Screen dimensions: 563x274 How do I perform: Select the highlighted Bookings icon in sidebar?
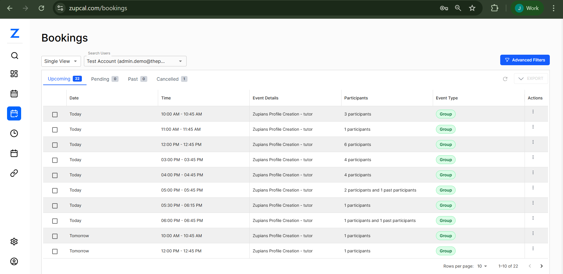point(14,113)
